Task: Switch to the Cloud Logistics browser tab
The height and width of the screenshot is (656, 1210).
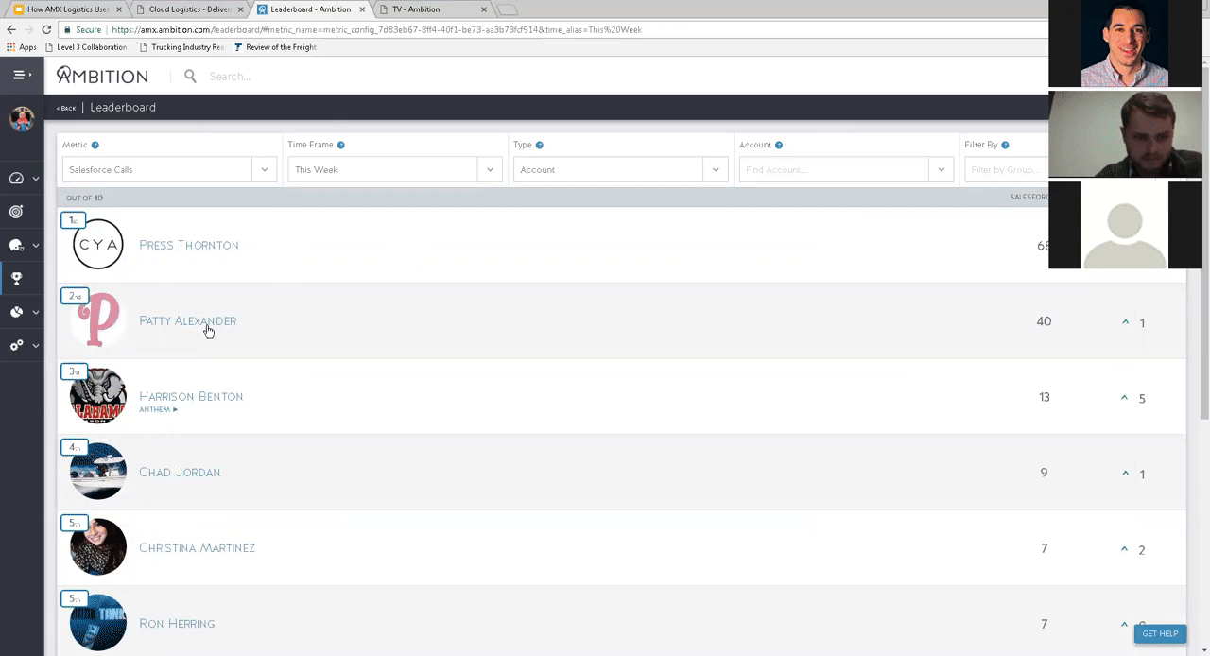Action: 189,9
